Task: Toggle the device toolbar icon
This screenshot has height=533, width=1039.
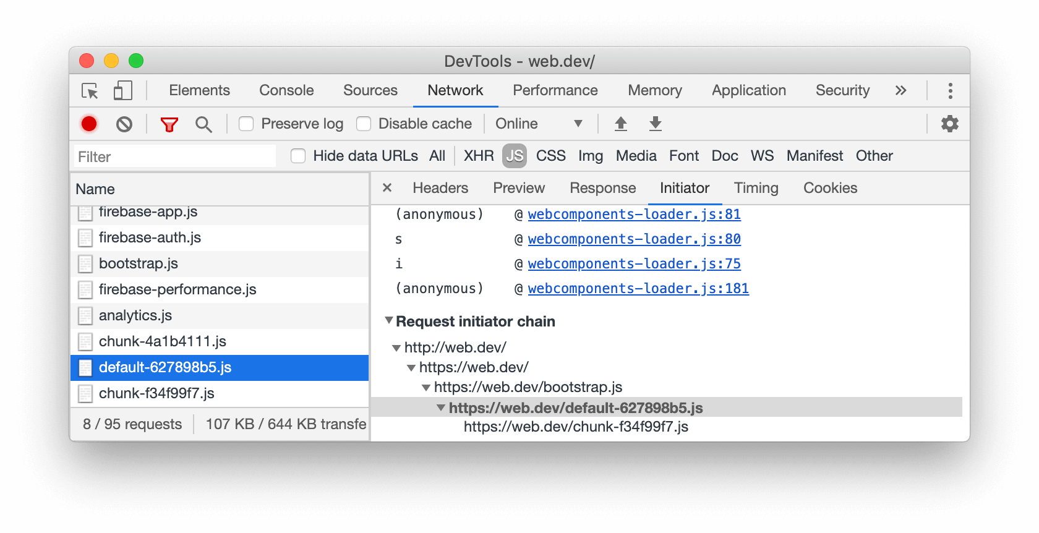Action: pos(123,91)
